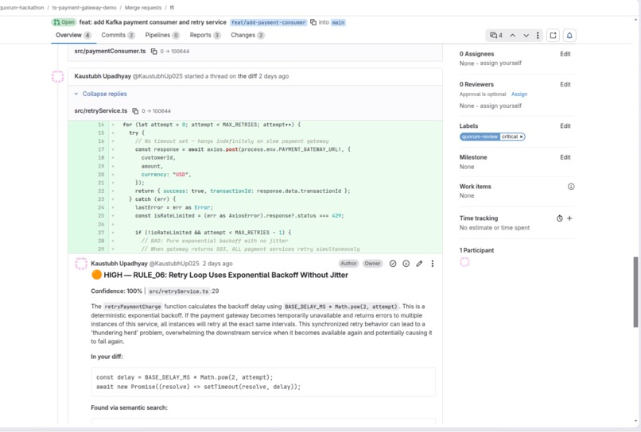Open the threads counter showing 4

(x=496, y=36)
